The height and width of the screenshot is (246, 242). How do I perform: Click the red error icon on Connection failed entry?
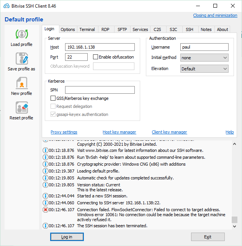point(46,210)
